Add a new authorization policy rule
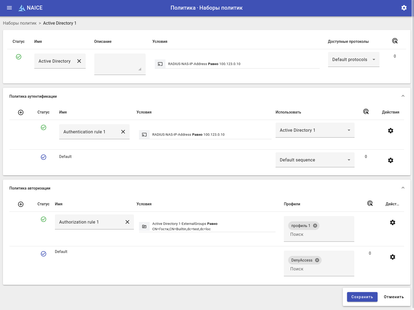 tap(21, 204)
